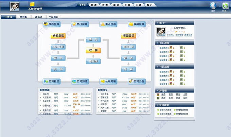Open the 公司知道 icon button
The height and width of the screenshot is (137, 231).
[80, 81]
